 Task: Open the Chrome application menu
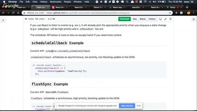point(12,2)
